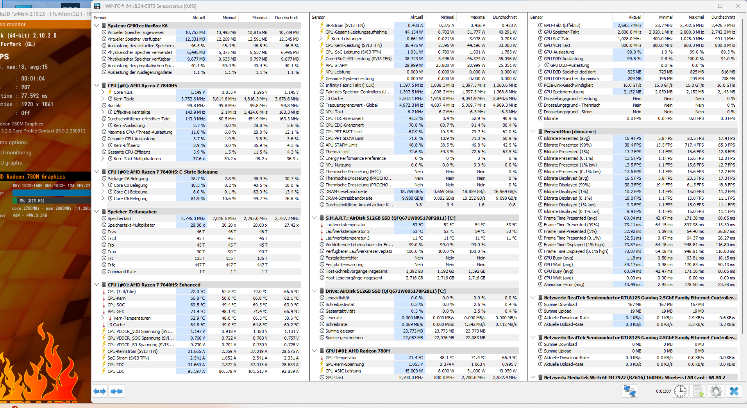Viewport: 747px width, 408px height.
Task: Click the HWiNFO app icon in title bar
Action: click(x=97, y=6)
